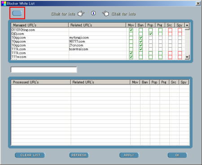Check Prg for 011010ting.com
202x165 pixels.
(160, 30)
